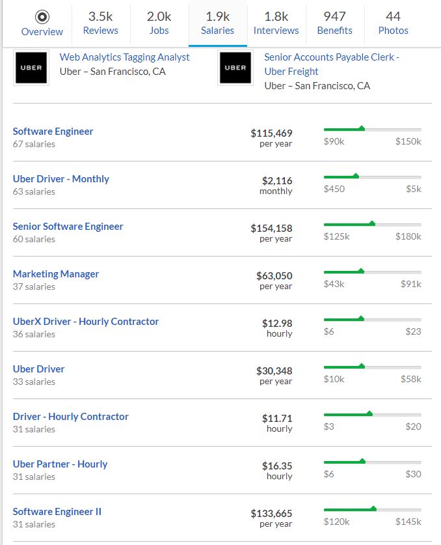Viewport: 441px width, 545px height.
Task: Click the $30,348 per year figure
Action: click(x=274, y=376)
